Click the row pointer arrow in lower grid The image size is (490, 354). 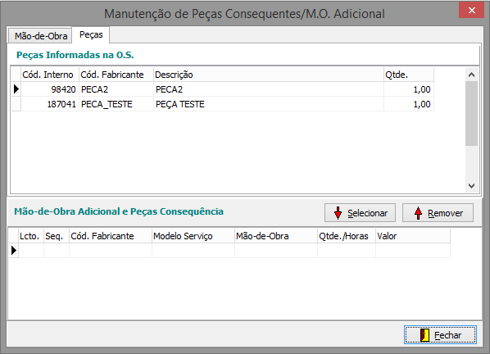[14, 251]
